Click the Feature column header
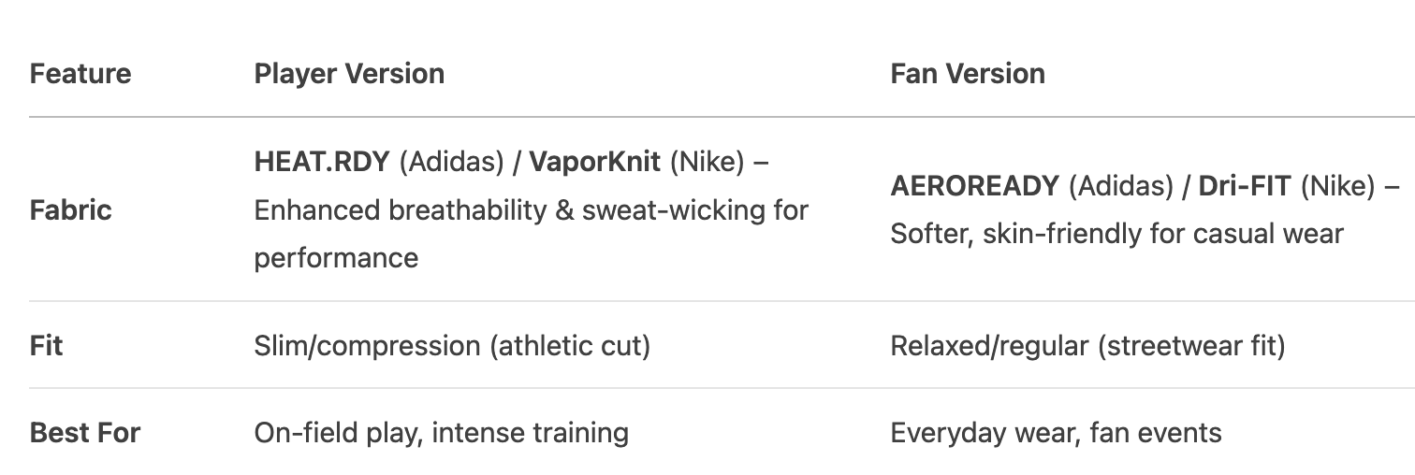The width and height of the screenshot is (1415, 475). point(80,74)
